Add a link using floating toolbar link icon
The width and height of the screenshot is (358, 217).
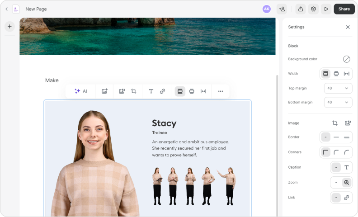point(163,91)
